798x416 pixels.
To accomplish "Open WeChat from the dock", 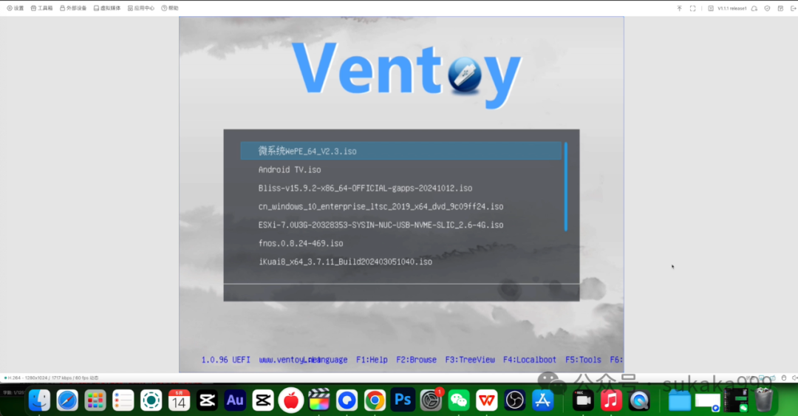I will coord(459,400).
